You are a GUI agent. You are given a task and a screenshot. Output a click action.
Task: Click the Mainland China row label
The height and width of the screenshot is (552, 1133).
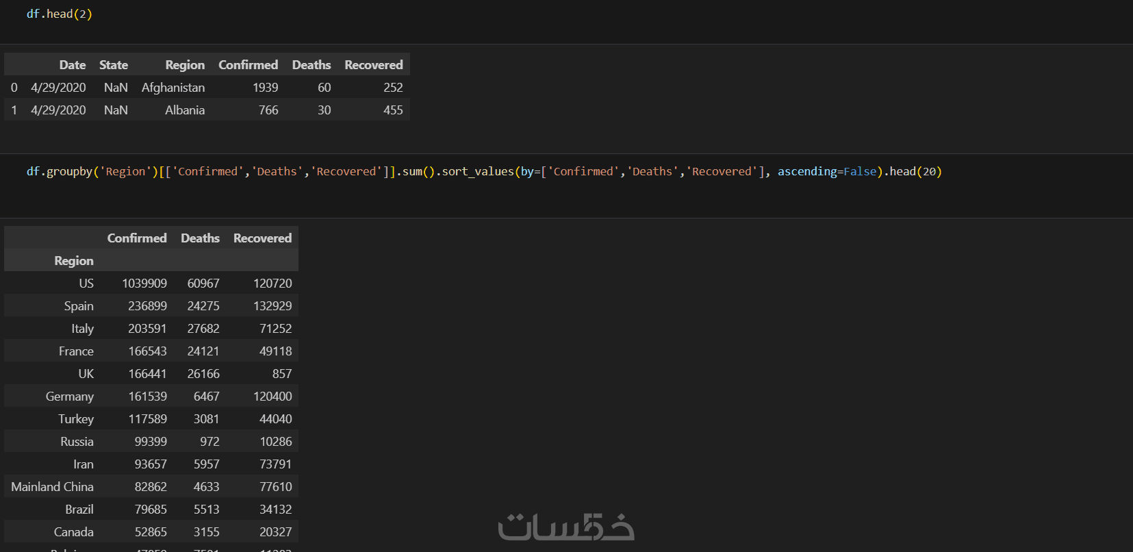point(53,487)
